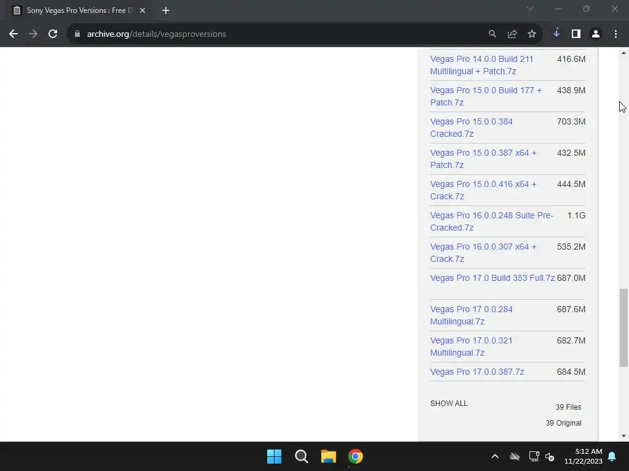
Task: Open the zoom magnifier in address bar
Action: click(x=492, y=34)
